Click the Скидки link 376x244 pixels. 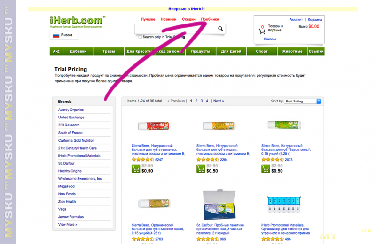pyautogui.click(x=189, y=19)
